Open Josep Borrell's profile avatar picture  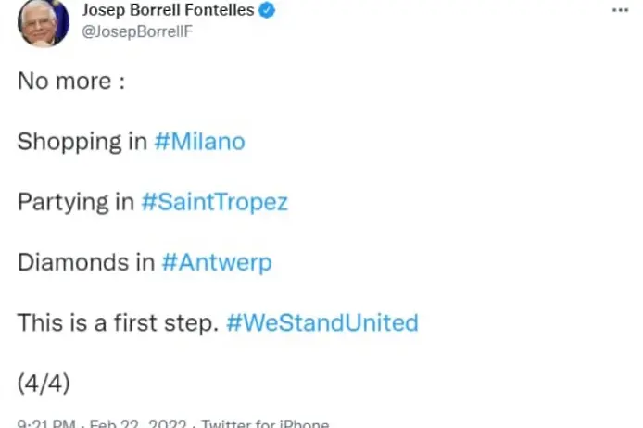pyautogui.click(x=43, y=22)
